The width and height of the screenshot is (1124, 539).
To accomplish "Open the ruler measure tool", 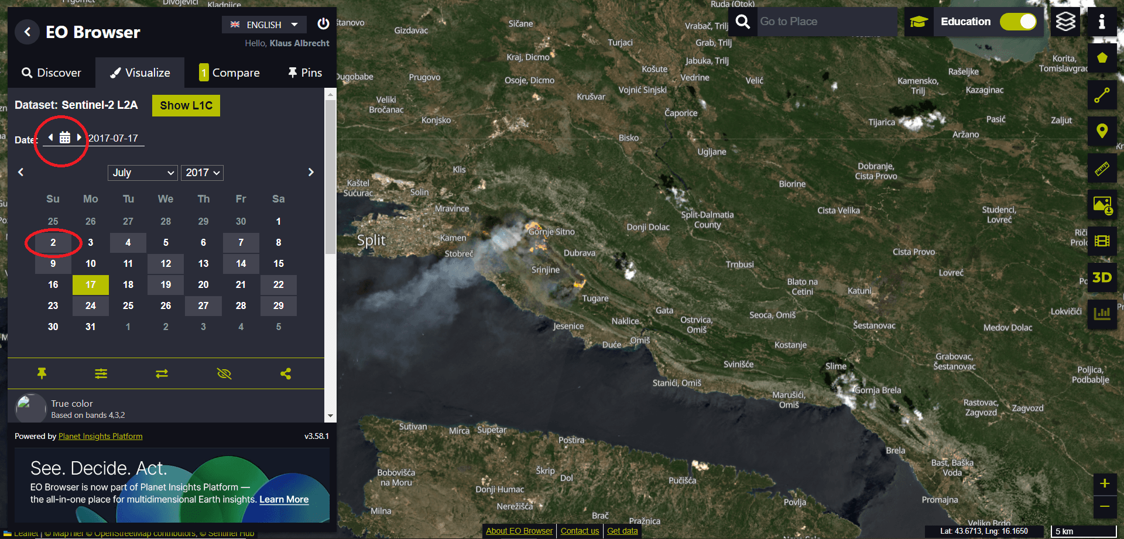I will pos(1102,169).
